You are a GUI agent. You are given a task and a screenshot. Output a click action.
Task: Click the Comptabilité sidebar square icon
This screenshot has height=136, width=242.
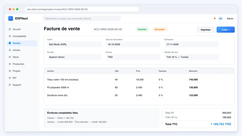pos(10,36)
